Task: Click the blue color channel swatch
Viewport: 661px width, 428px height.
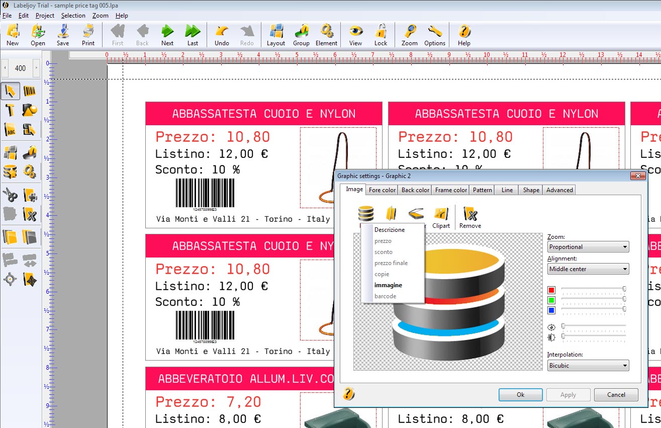Action: point(551,310)
